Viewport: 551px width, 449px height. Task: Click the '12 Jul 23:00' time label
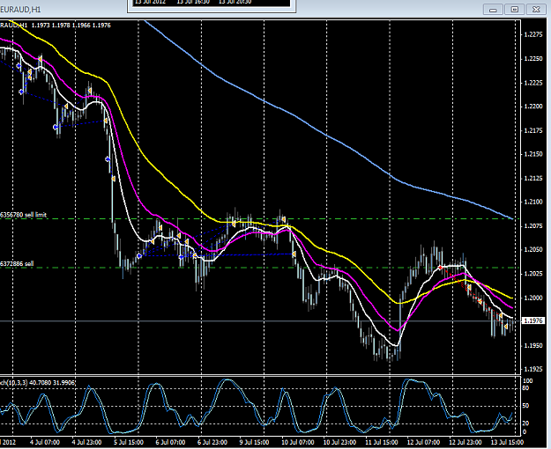pos(465,442)
